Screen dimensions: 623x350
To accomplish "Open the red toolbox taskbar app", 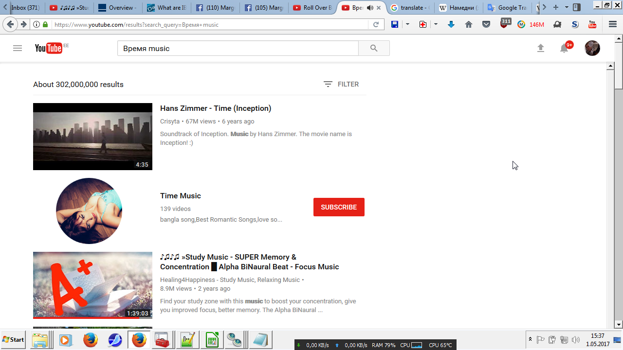I will (162, 340).
